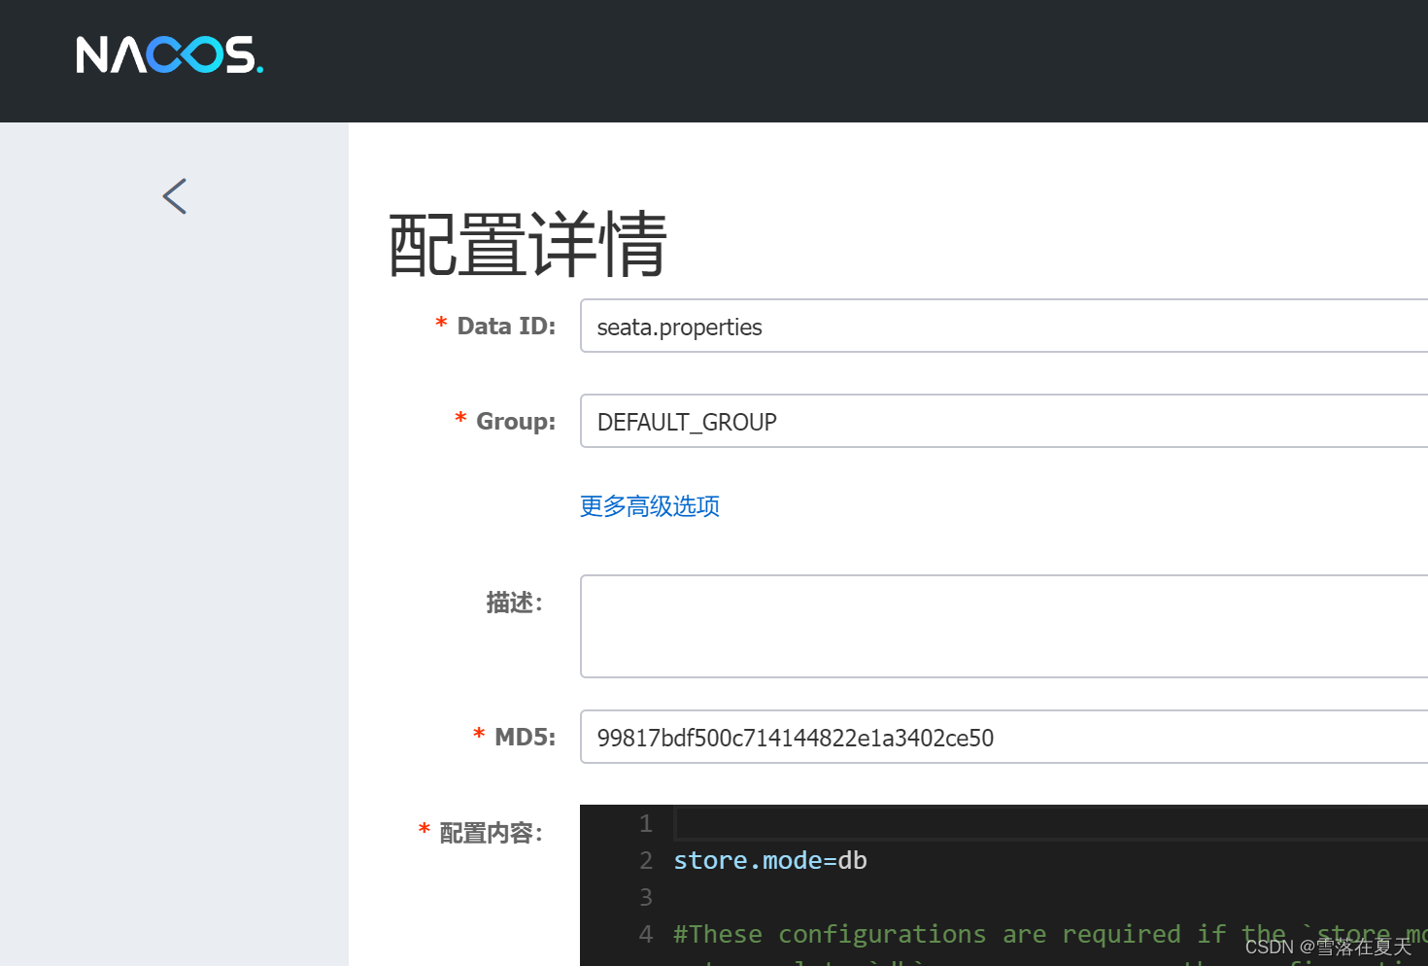Click the MD5 label
Screen dimensions: 1428x966
[x=525, y=737]
